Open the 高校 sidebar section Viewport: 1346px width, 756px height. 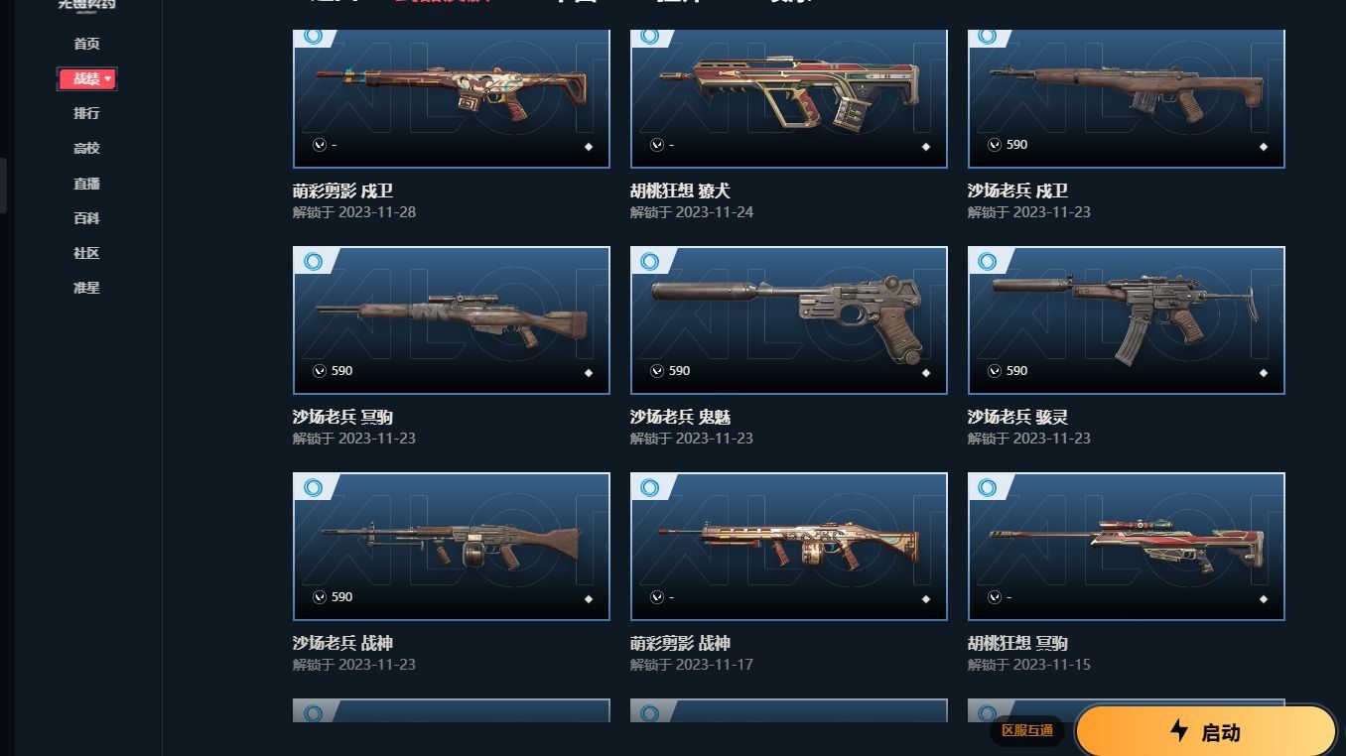click(86, 148)
